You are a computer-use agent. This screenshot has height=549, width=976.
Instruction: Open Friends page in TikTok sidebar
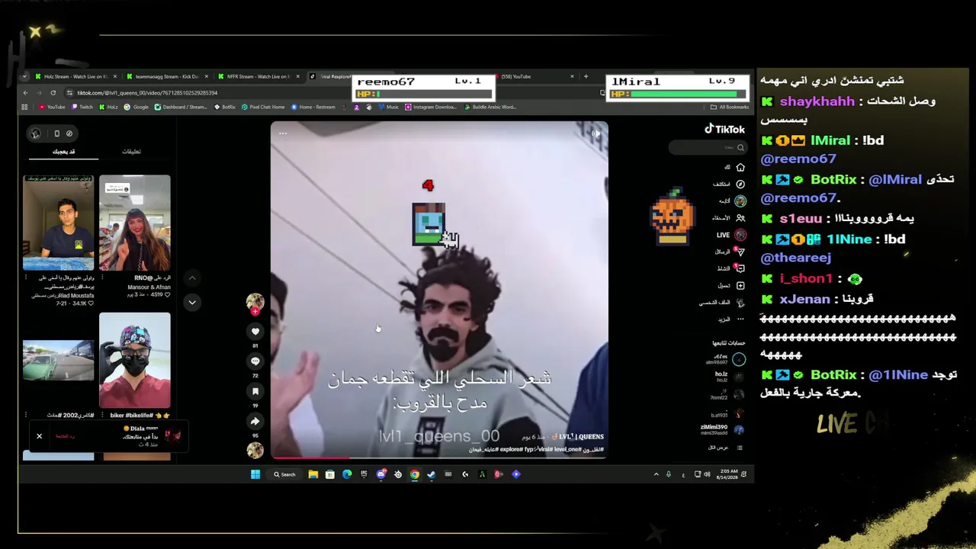pyautogui.click(x=740, y=218)
